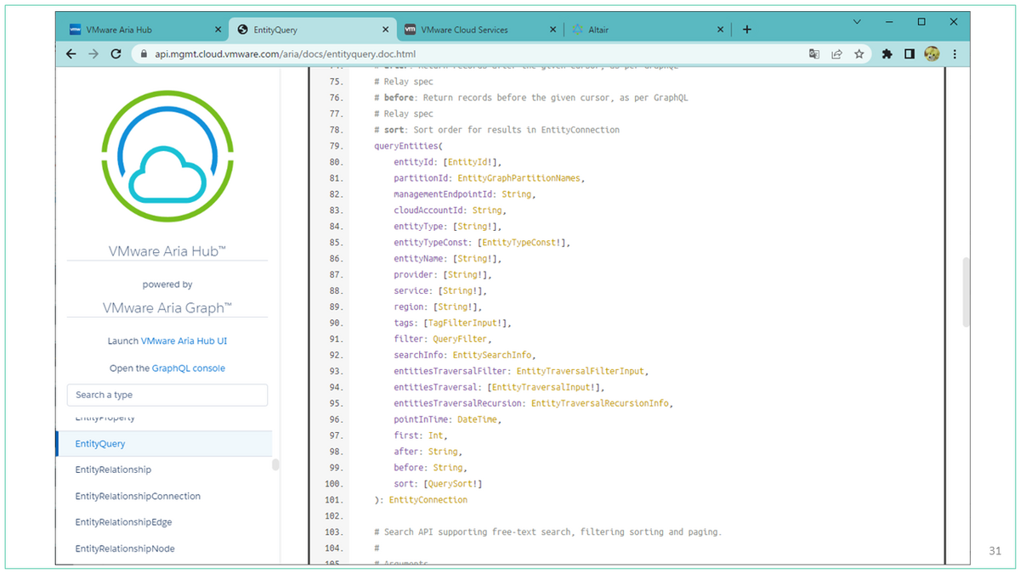Open the tab search chevron
This screenshot has height=573, width=1020.
pos(858,22)
